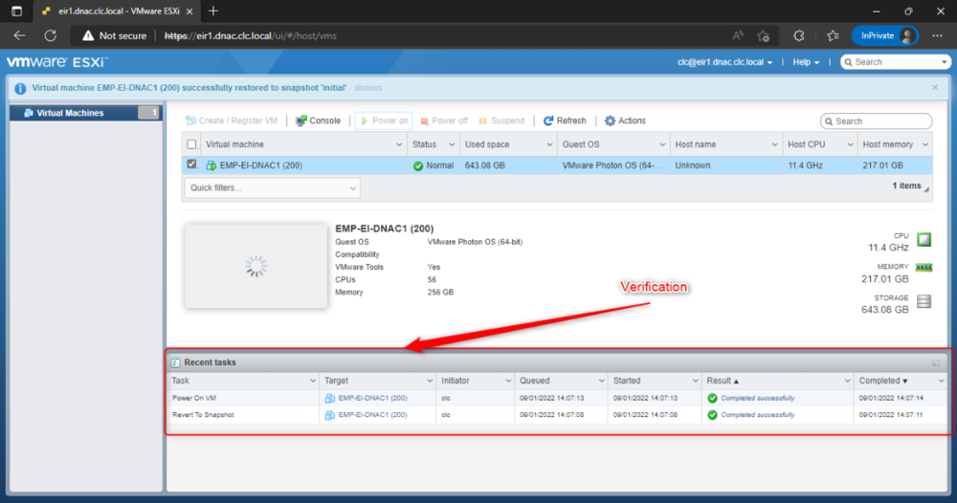Close the blue notification banner
This screenshot has width=957, height=503.
[935, 87]
